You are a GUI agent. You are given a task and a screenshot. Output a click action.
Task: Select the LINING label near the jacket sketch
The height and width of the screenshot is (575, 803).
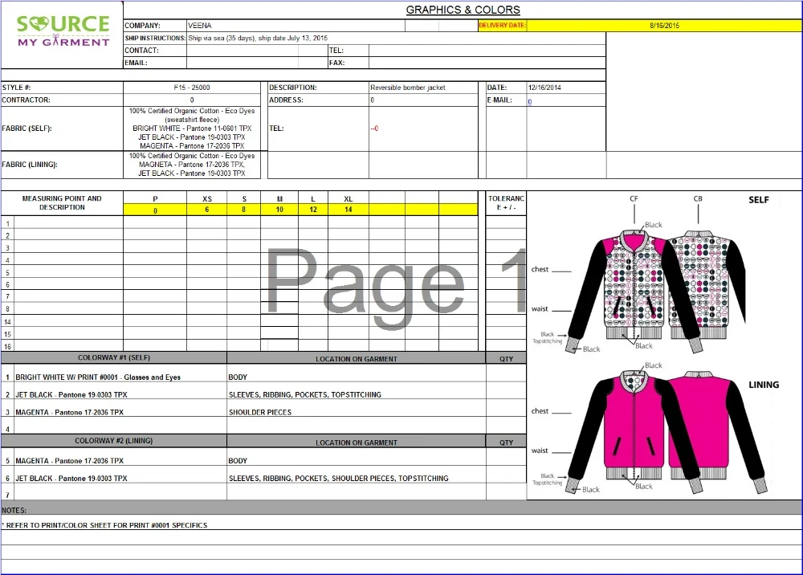764,385
